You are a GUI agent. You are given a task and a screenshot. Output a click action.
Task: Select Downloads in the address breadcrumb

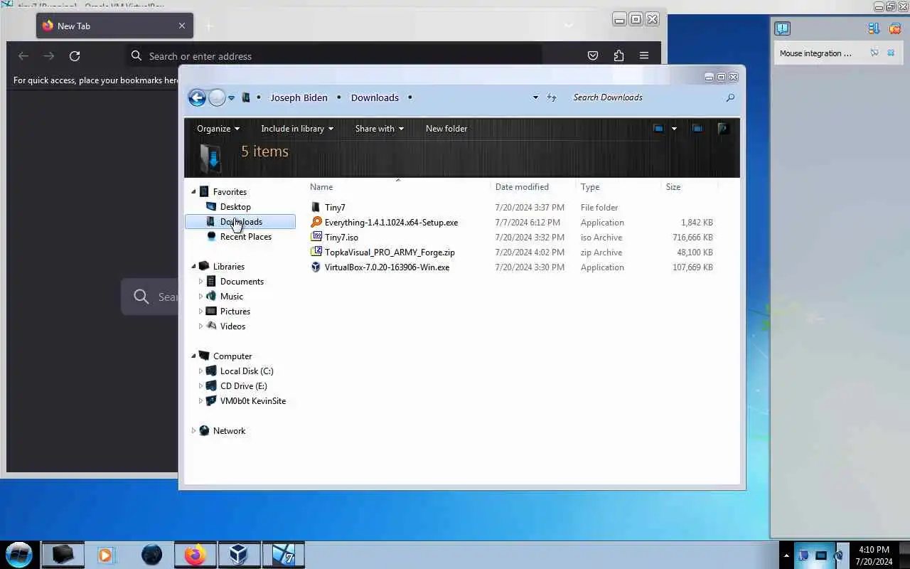pyautogui.click(x=375, y=97)
